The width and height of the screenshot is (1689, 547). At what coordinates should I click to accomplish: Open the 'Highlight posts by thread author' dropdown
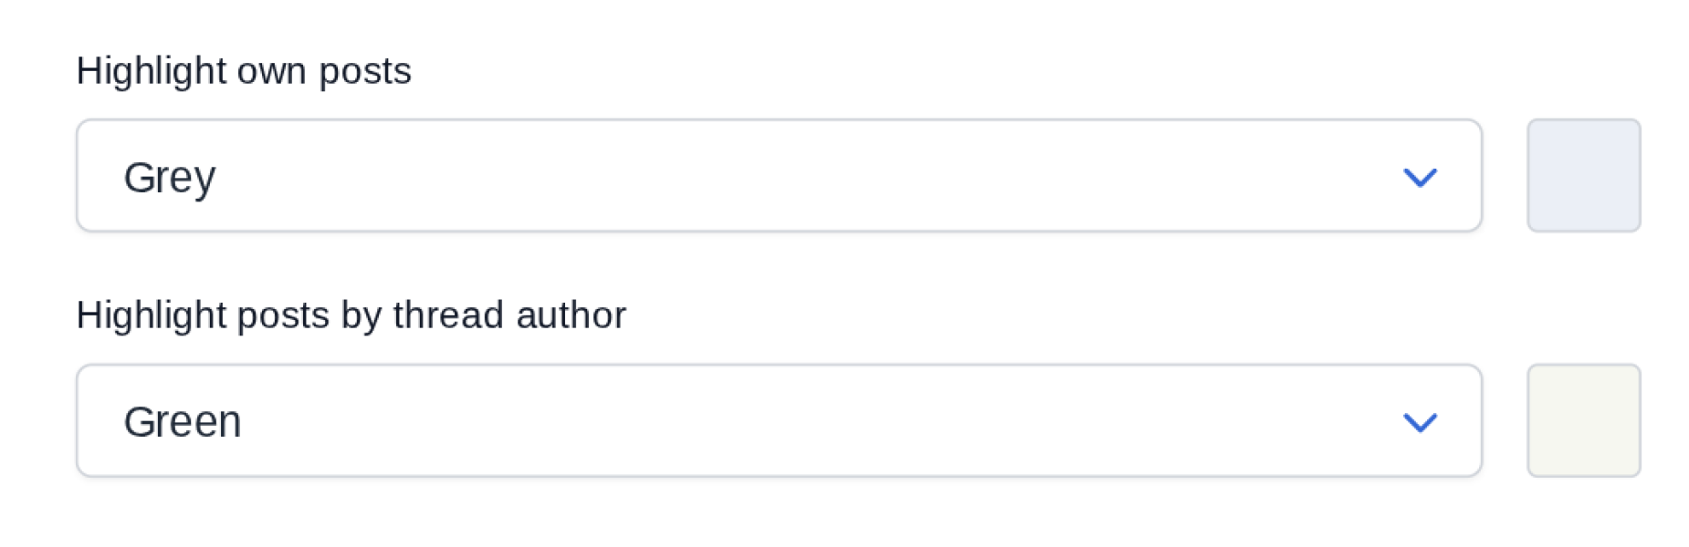778,420
